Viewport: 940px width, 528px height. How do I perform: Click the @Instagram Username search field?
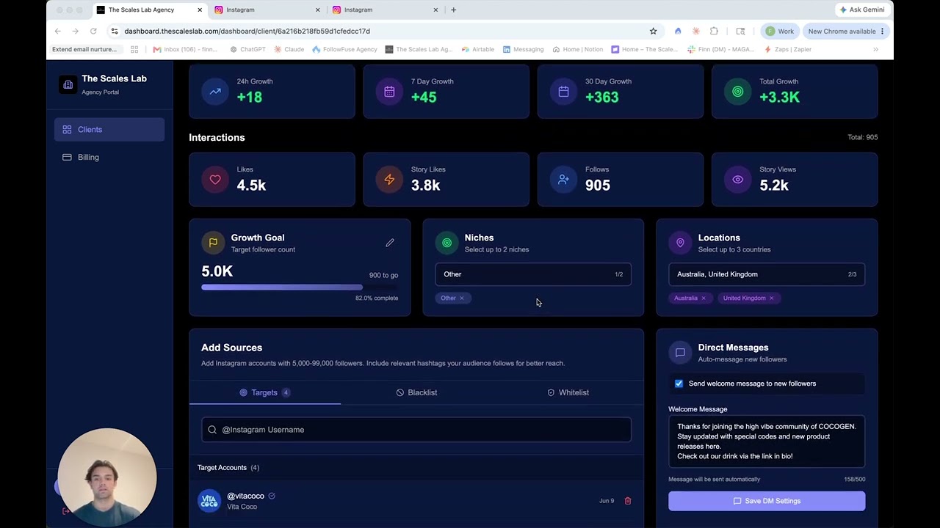point(416,430)
